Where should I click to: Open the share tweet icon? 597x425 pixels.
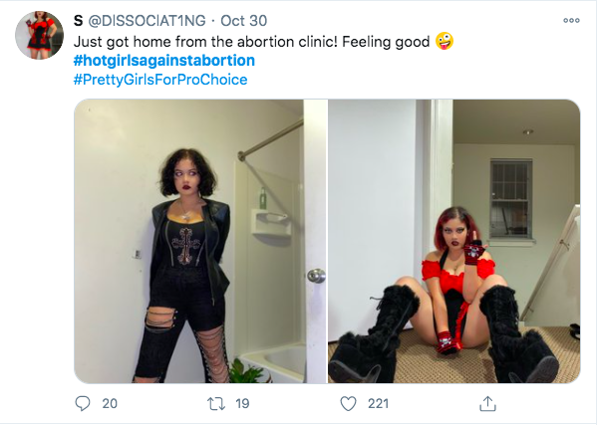tap(487, 403)
